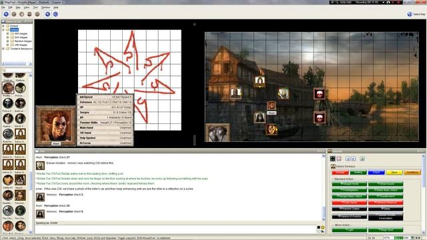Select the bordered token thumbnail in library
The height and width of the screenshot is (240, 427).
(x=8, y=87)
